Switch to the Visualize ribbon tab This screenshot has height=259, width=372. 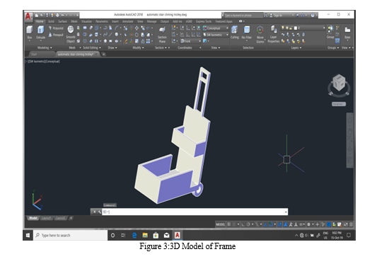[86, 21]
